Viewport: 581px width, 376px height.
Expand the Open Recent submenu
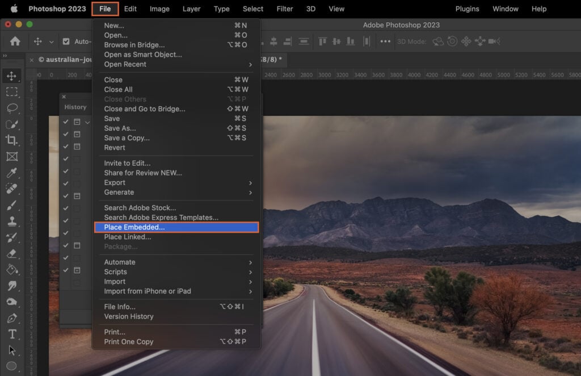(170, 64)
